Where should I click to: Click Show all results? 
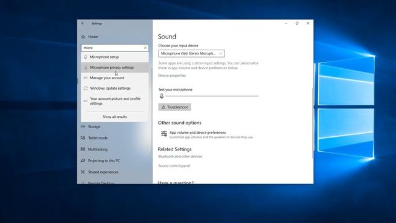[114, 117]
